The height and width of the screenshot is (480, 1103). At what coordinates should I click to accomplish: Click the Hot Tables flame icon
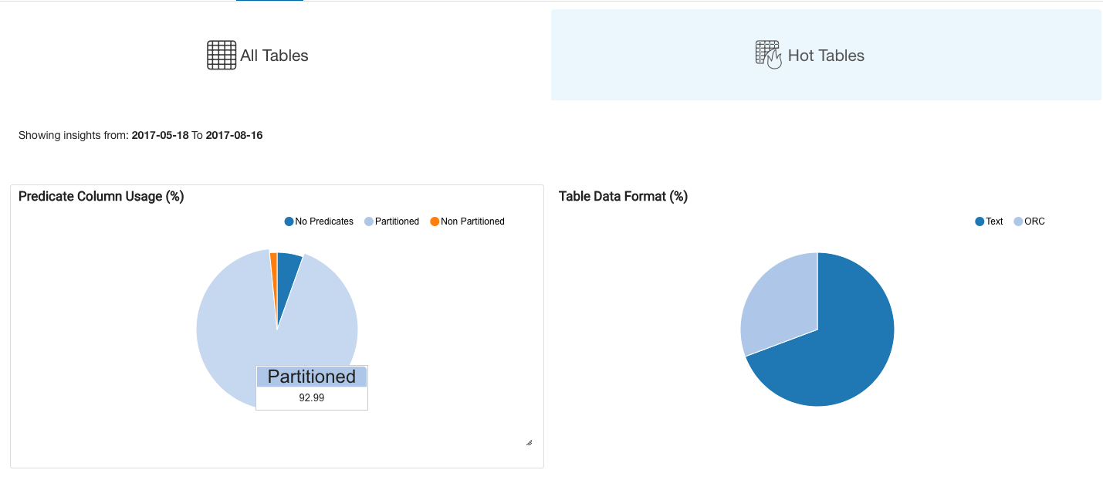pos(768,55)
